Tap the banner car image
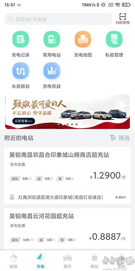This screenshot has width=135, height=271. [94, 114]
